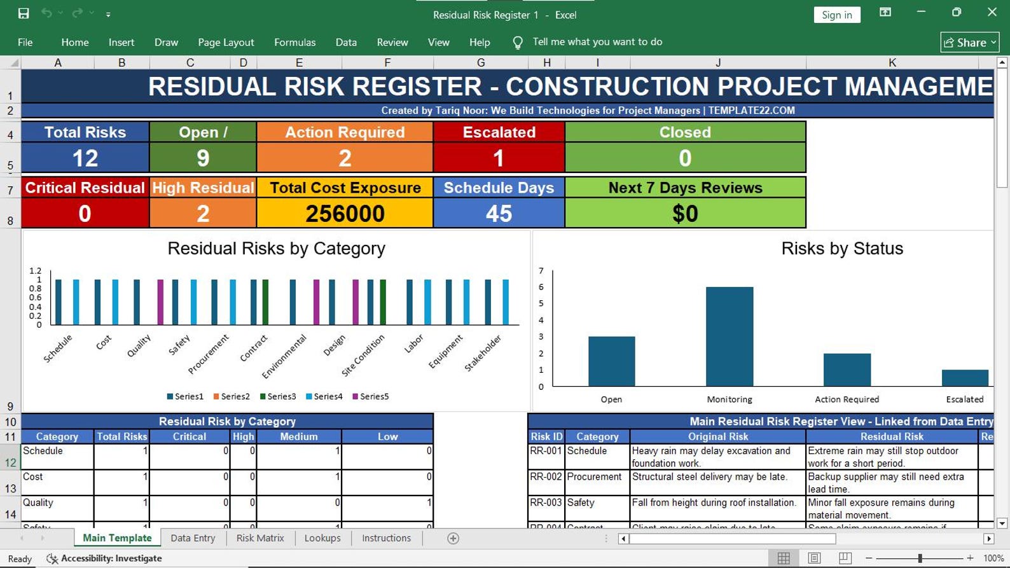Click the Action Required value 2 cell
The height and width of the screenshot is (568, 1010).
coord(345,158)
